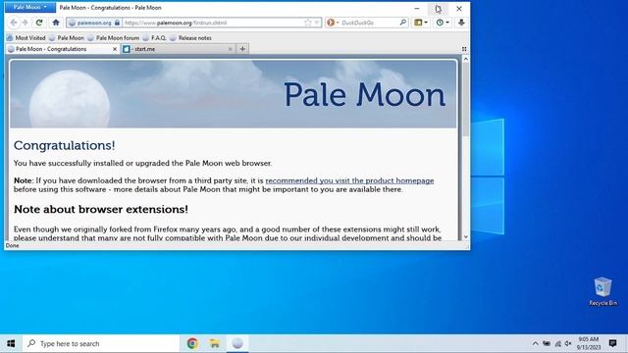Click the search magnifier icon
This screenshot has width=628, height=353.
click(403, 23)
